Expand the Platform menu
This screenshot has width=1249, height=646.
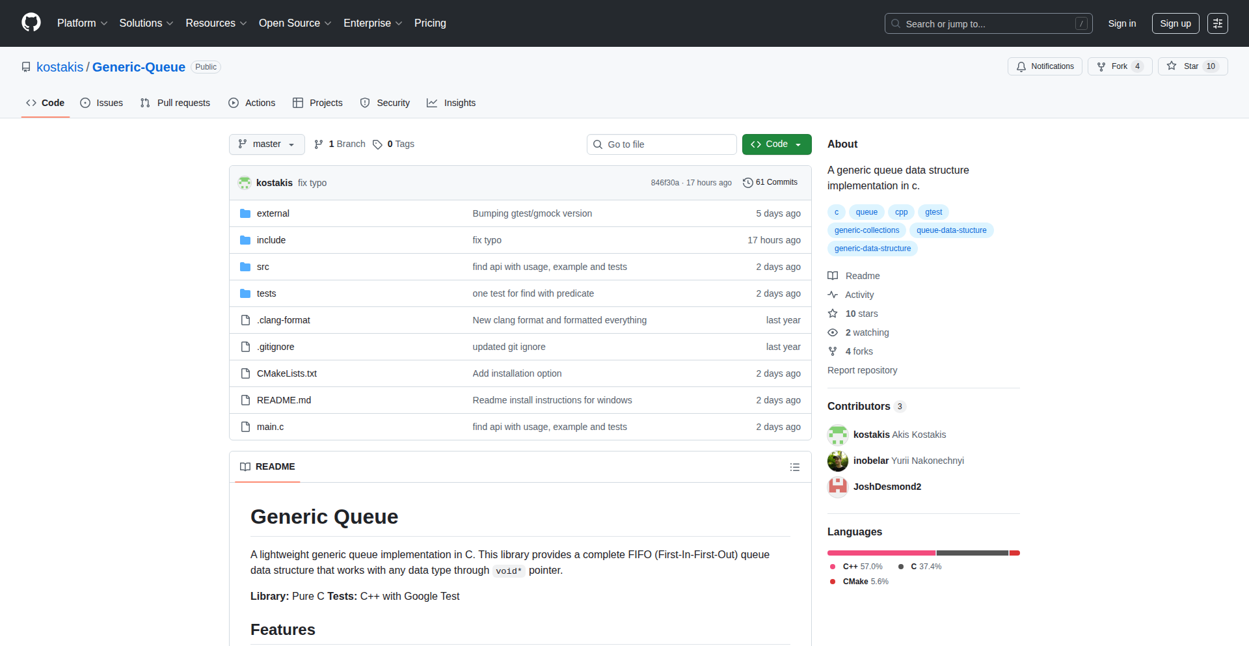pos(83,23)
